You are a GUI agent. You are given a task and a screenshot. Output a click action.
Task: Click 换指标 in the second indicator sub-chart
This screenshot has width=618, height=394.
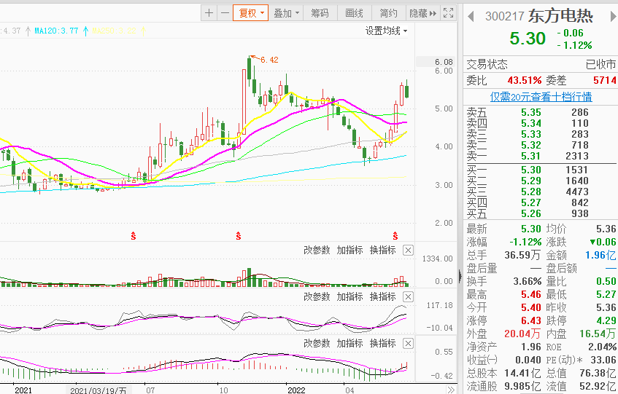[383, 296]
